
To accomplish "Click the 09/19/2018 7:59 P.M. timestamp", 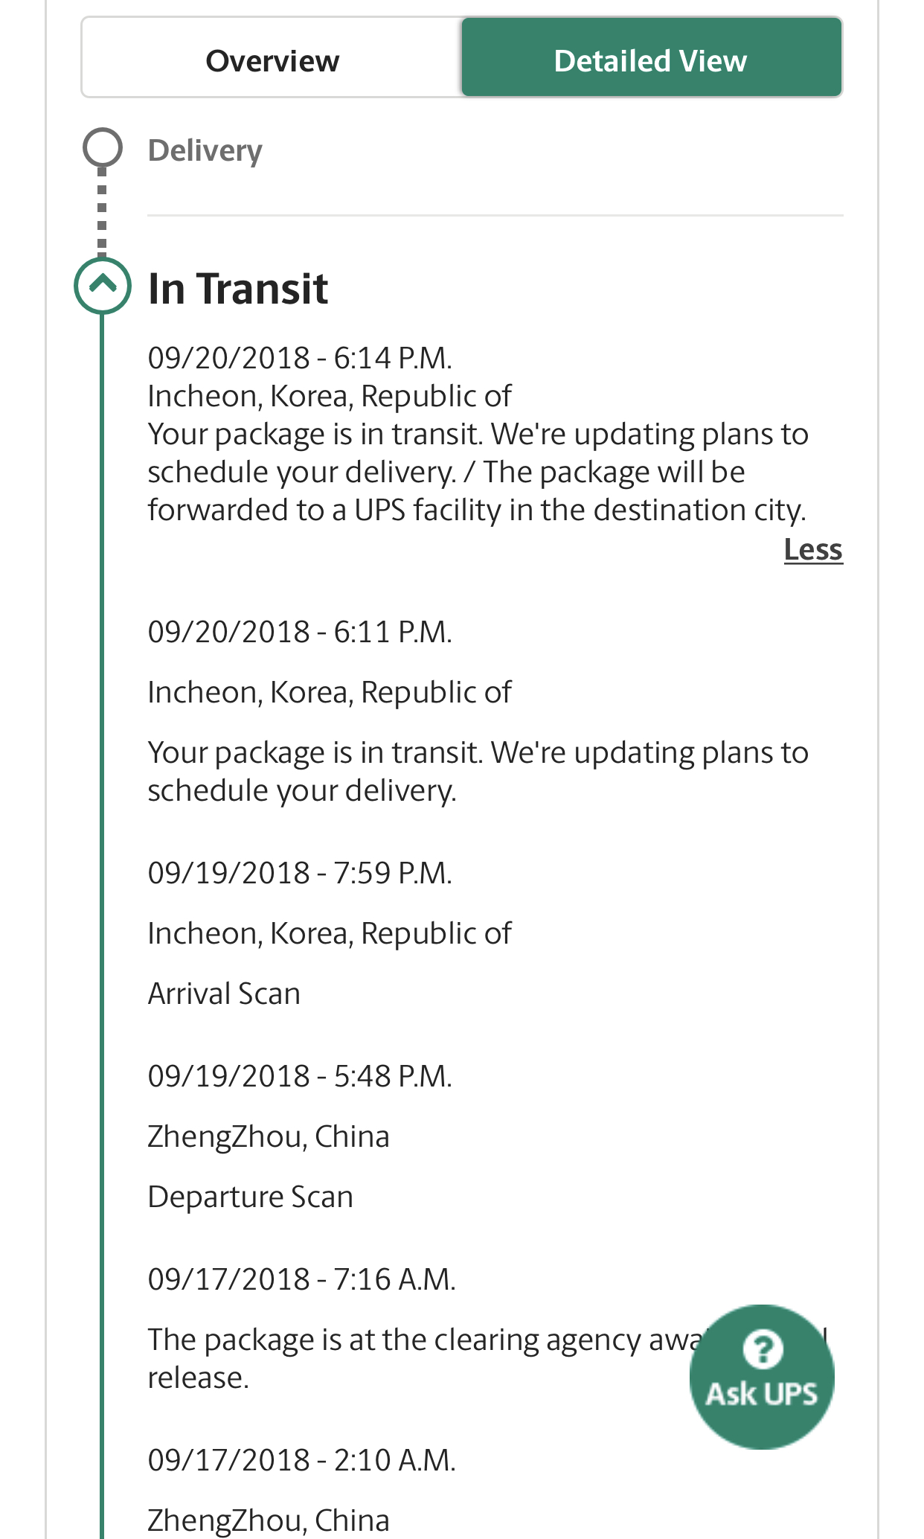I will pyautogui.click(x=300, y=873).
